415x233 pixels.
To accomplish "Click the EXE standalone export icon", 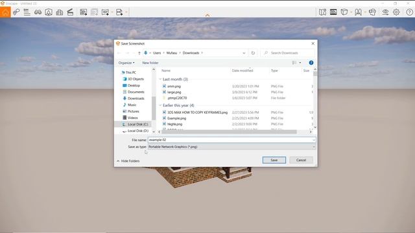I will coord(119,12).
